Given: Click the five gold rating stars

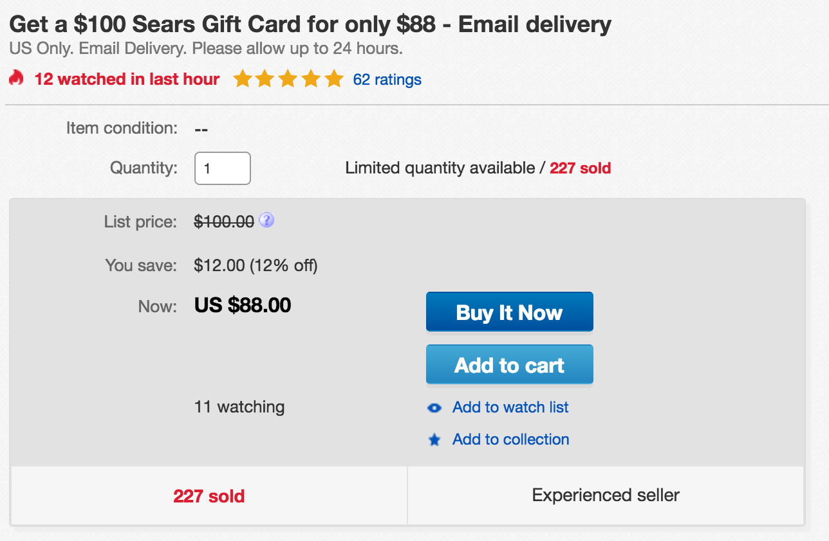Looking at the screenshot, I should [x=288, y=79].
